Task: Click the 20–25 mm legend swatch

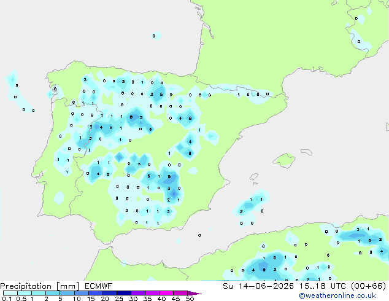Action: [x=109, y=293]
